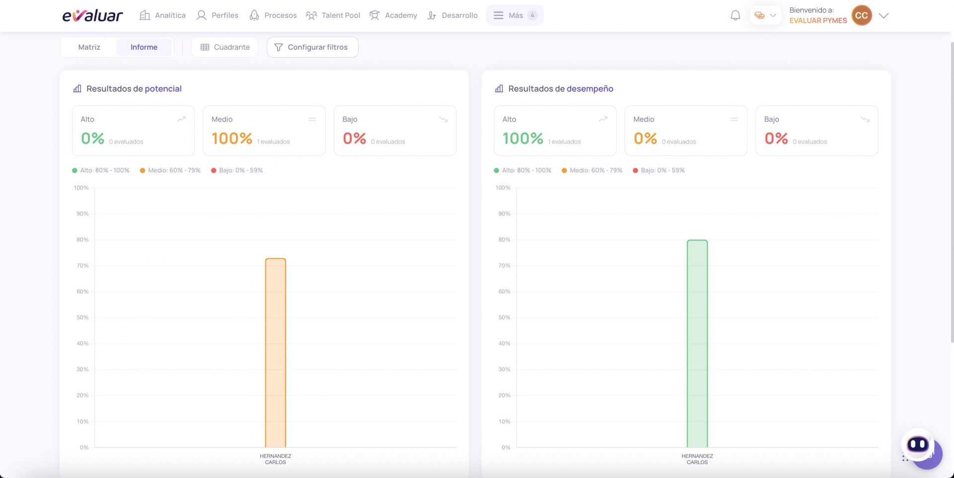Expand the Más menu
954x478 pixels.
click(x=515, y=15)
